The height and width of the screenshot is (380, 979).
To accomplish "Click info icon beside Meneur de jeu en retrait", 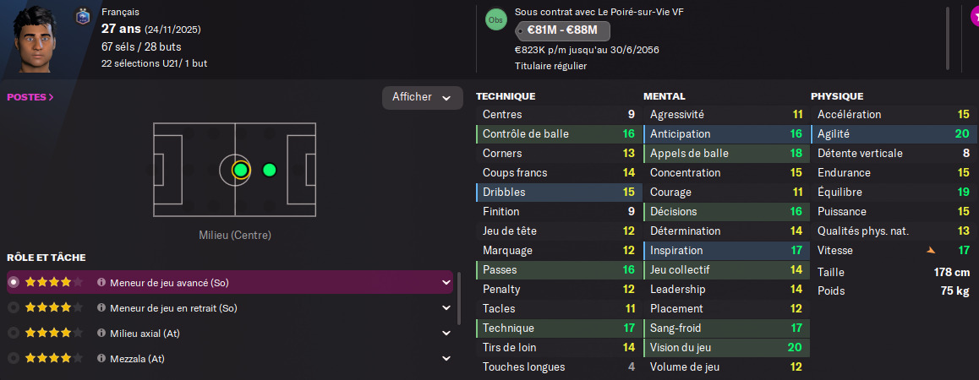I will pyautogui.click(x=101, y=308).
